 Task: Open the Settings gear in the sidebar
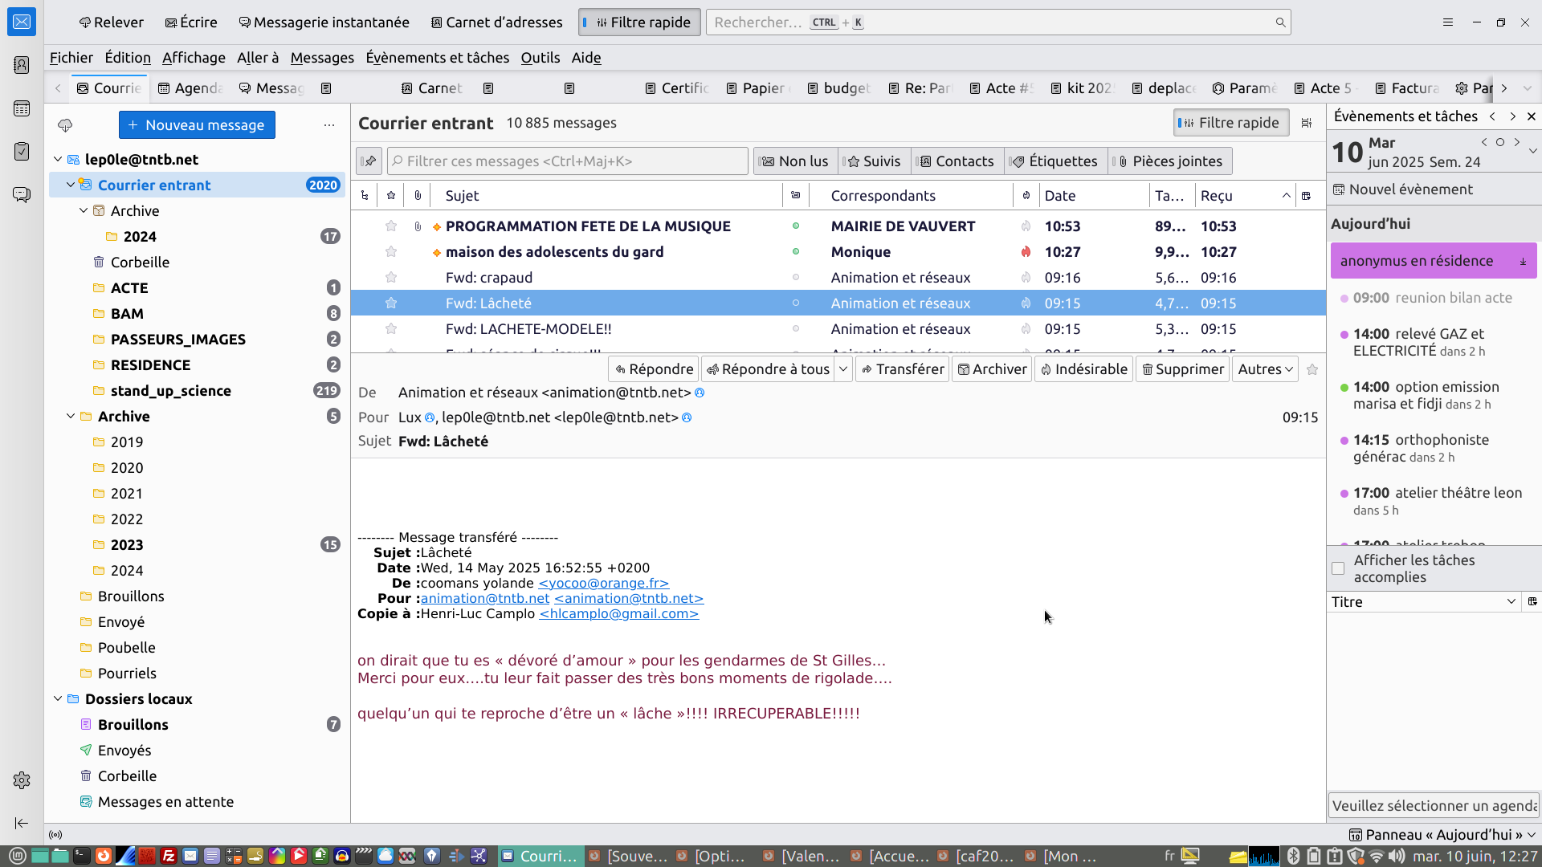[22, 779]
